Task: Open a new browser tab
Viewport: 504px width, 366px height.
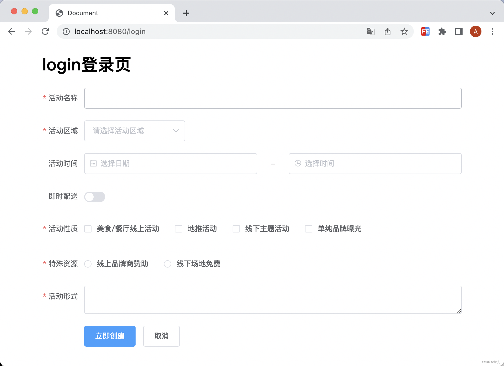Action: pyautogui.click(x=186, y=13)
